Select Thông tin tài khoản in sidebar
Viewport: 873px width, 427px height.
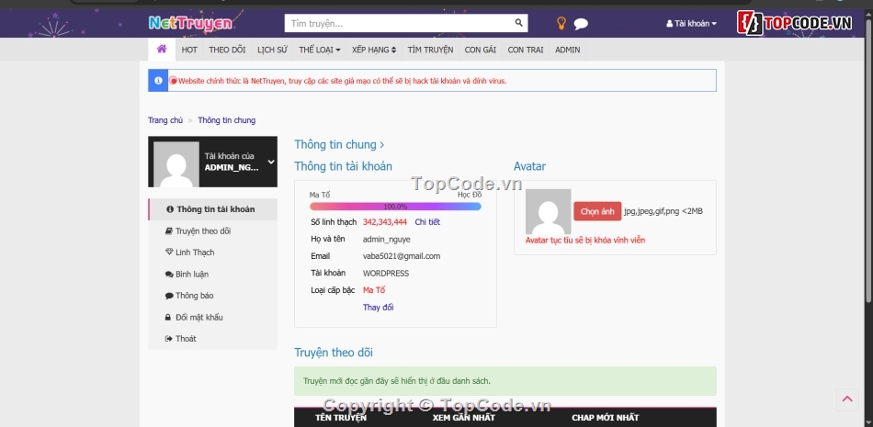coord(212,209)
